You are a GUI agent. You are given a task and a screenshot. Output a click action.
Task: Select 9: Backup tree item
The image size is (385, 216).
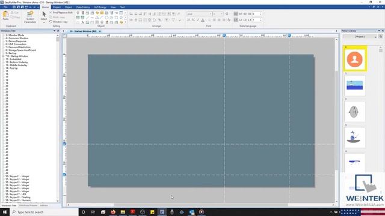[11, 53]
